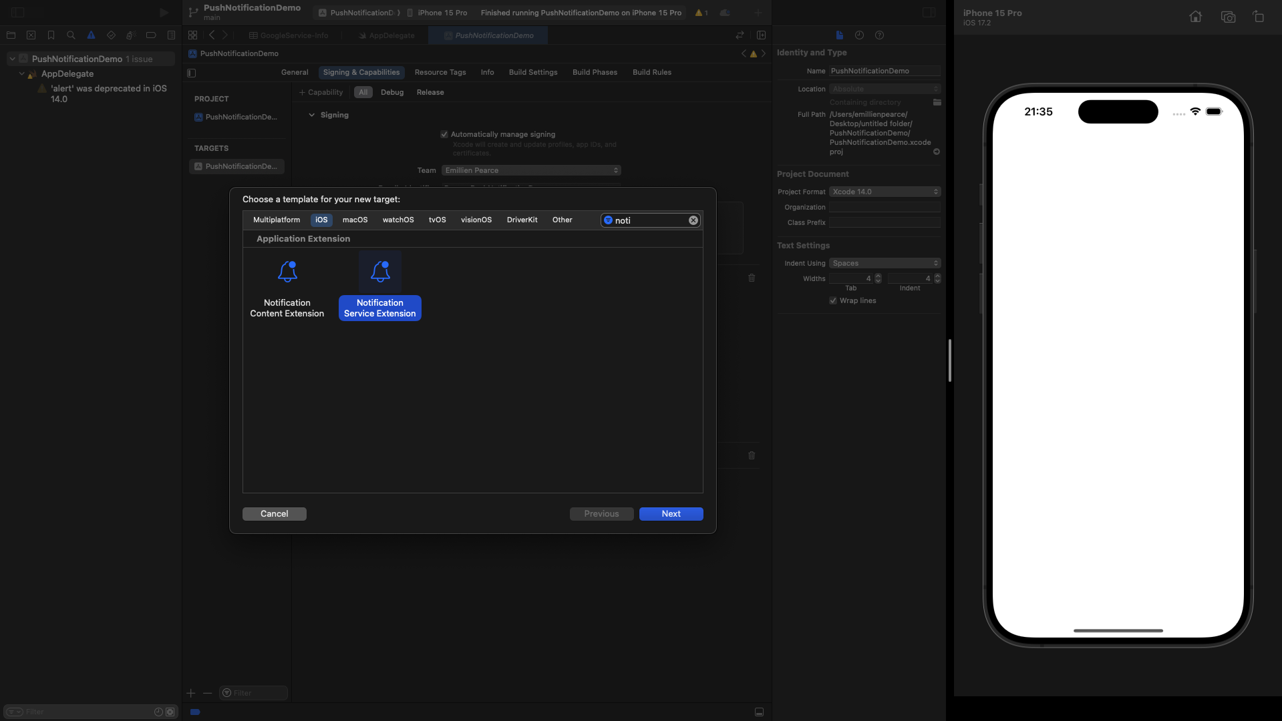Open the Team Emillien Pearce dropdown
Screen dimensions: 1282x721
pos(531,171)
